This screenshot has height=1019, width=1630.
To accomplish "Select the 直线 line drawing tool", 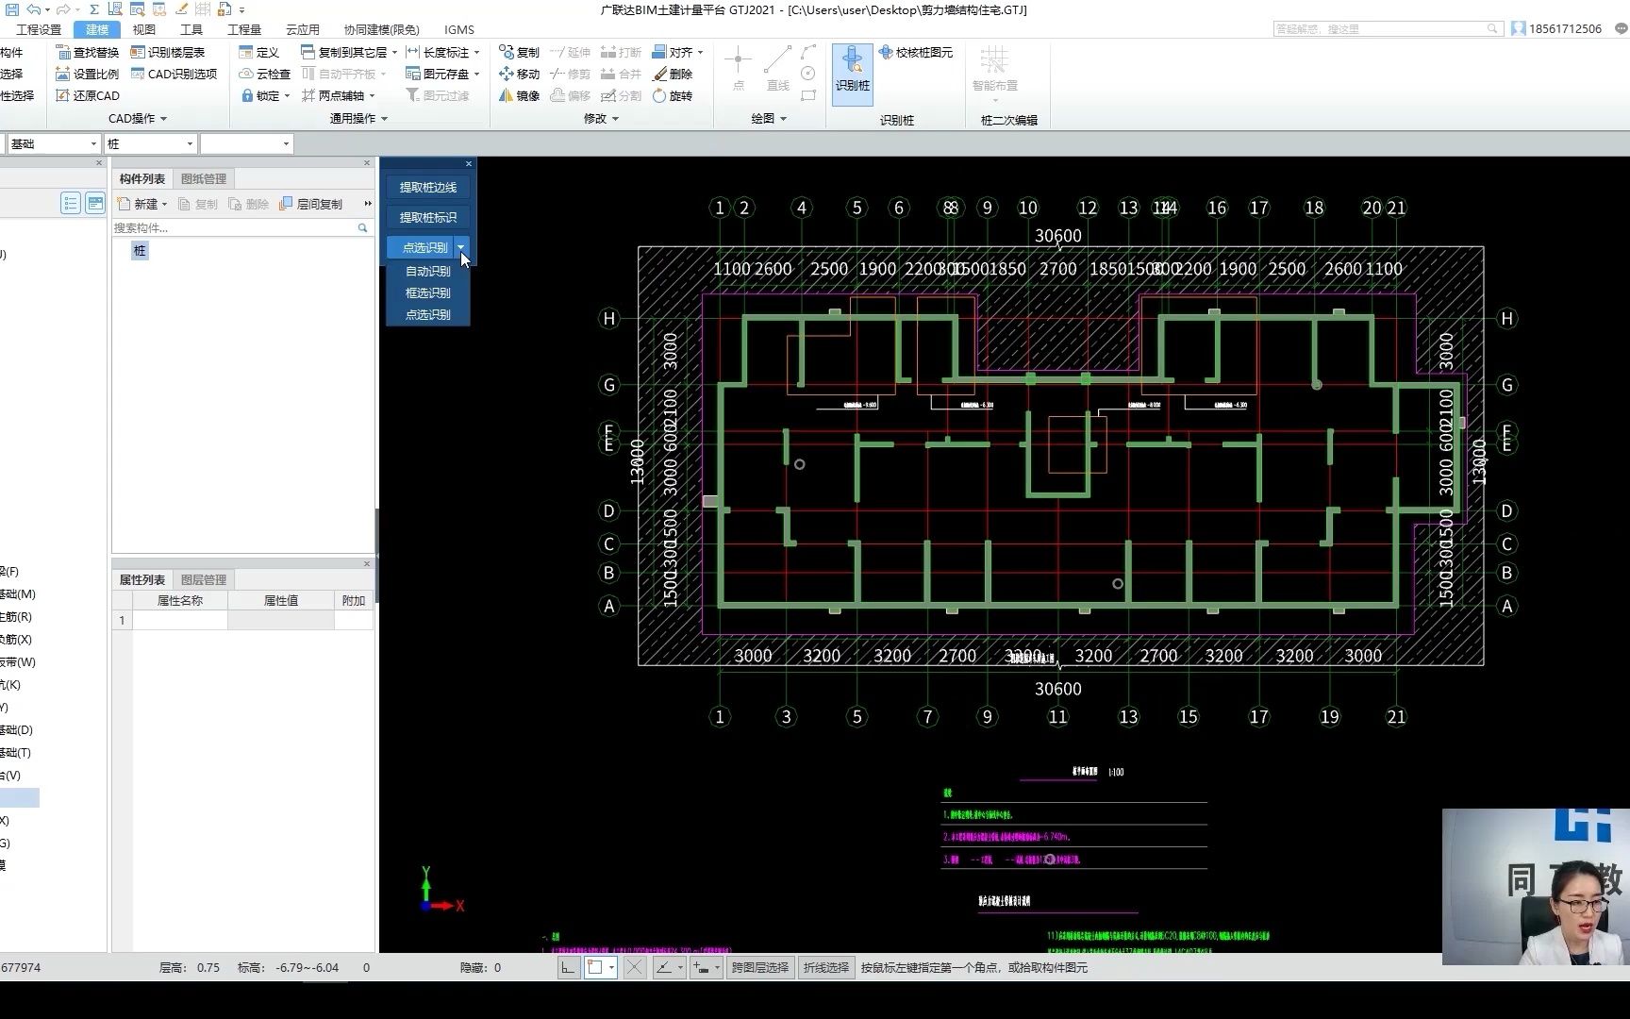I will [777, 68].
